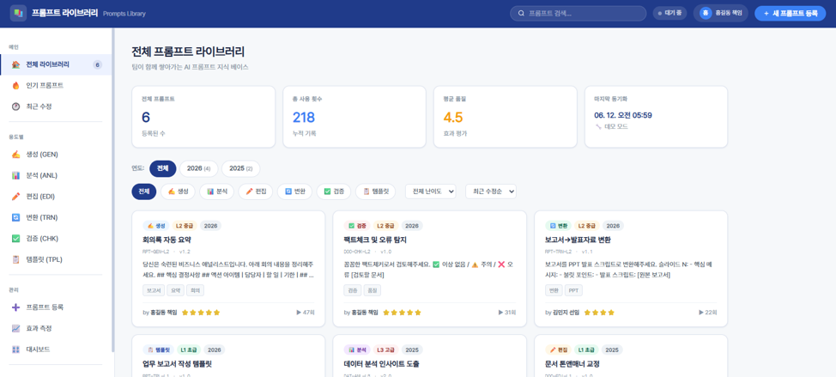The image size is (836, 377).
Task: Click the 요약 tag on 회의록 card
Action: pyautogui.click(x=175, y=290)
